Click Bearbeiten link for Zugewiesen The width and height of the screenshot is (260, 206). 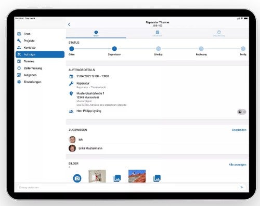coord(239,130)
